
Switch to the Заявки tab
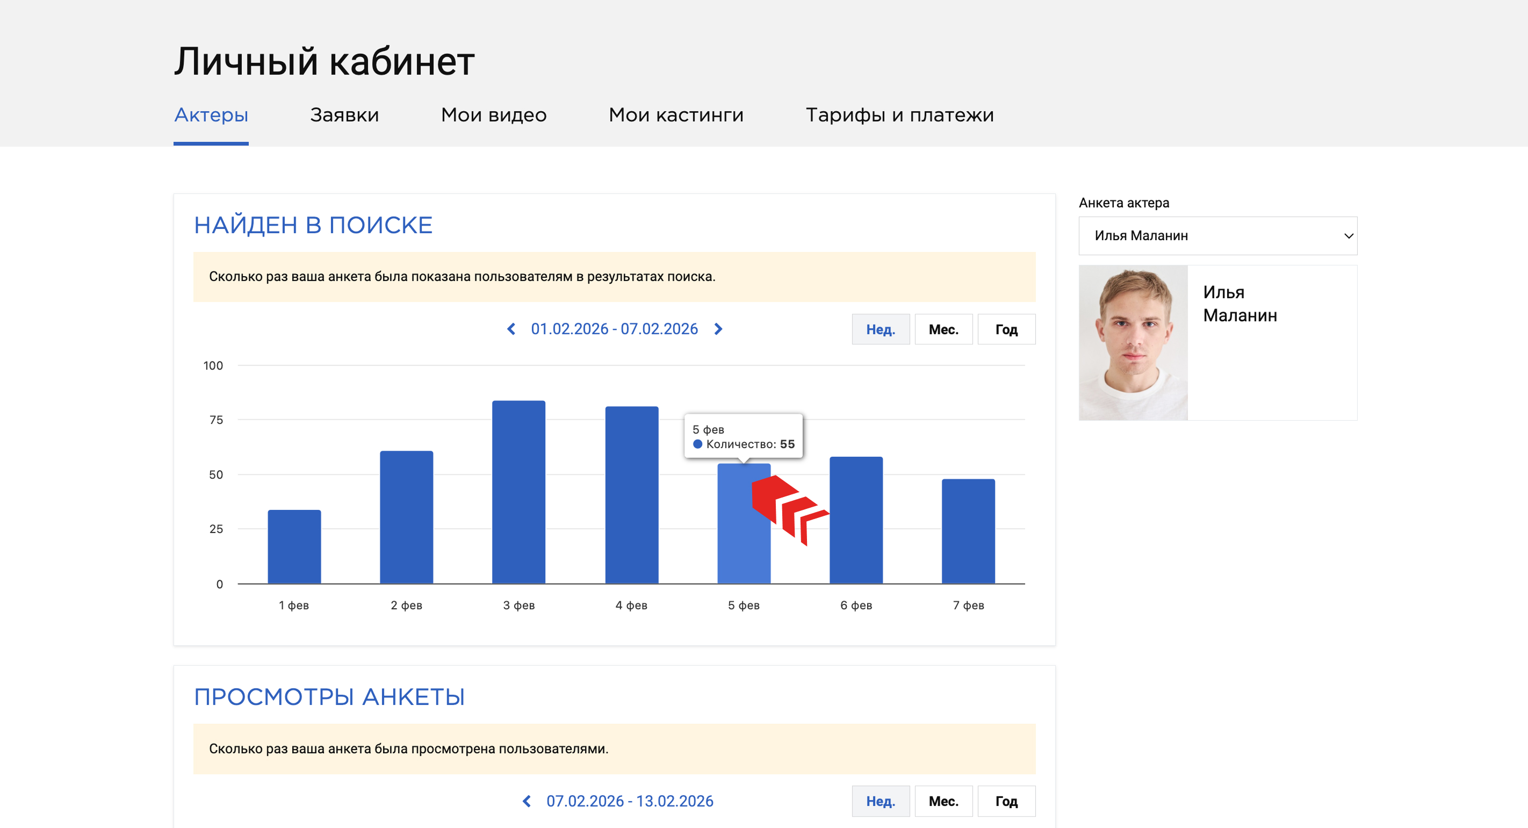point(344,115)
